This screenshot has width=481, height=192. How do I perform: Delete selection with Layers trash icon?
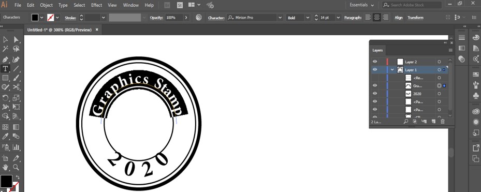[442, 122]
